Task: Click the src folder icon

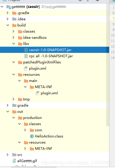Action: [x=14, y=155]
